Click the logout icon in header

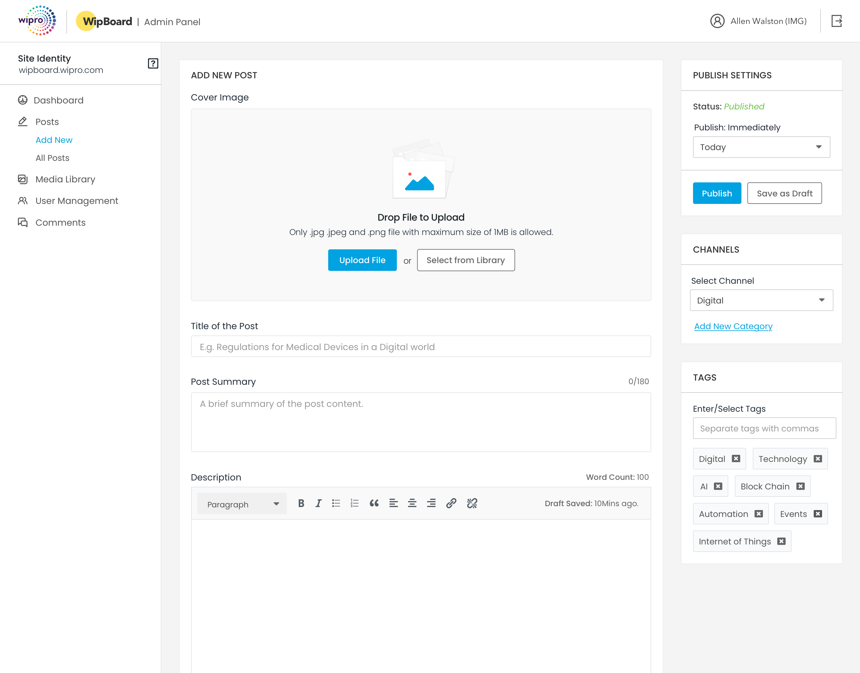[836, 21]
